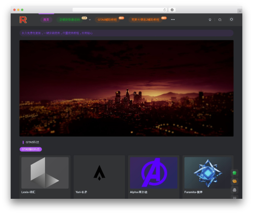Click the Lexis product title
This screenshot has width=253, height=214.
[28, 192]
